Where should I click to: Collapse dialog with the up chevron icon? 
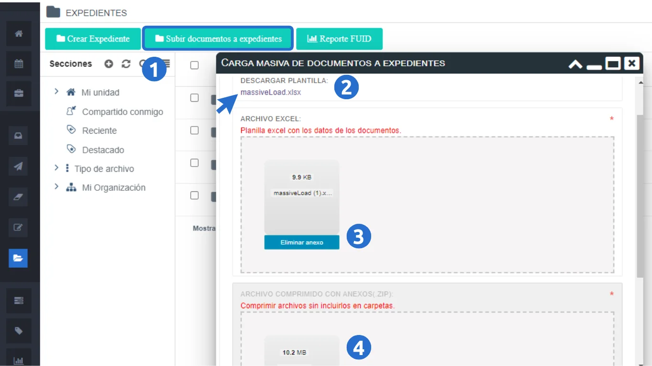point(576,64)
